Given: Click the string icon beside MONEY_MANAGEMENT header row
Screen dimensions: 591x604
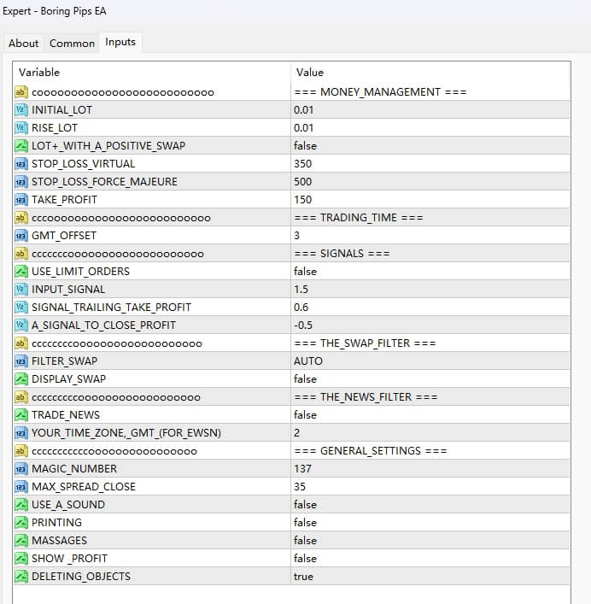Looking at the screenshot, I should pos(21,92).
